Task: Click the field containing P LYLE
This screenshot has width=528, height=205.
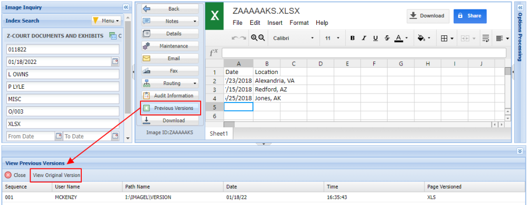Action: [63, 87]
